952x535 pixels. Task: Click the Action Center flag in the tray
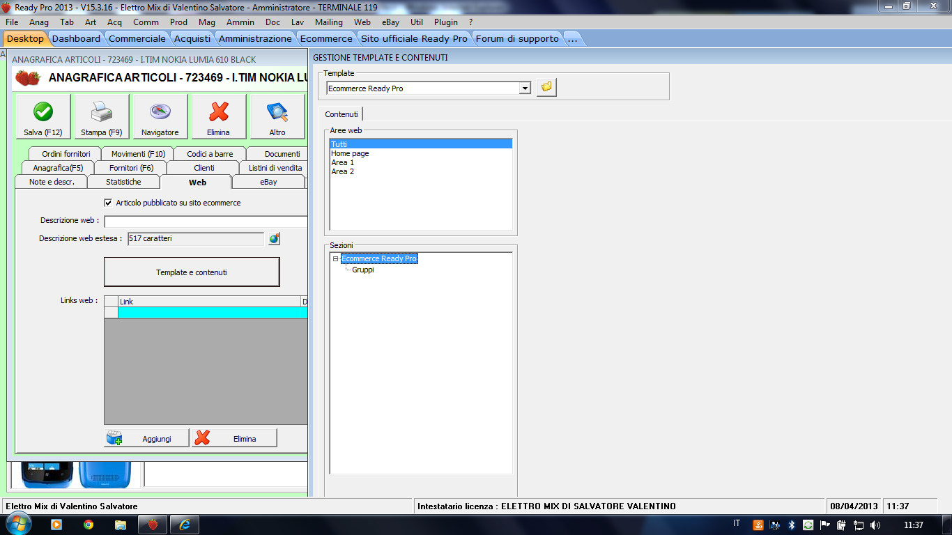[825, 525]
